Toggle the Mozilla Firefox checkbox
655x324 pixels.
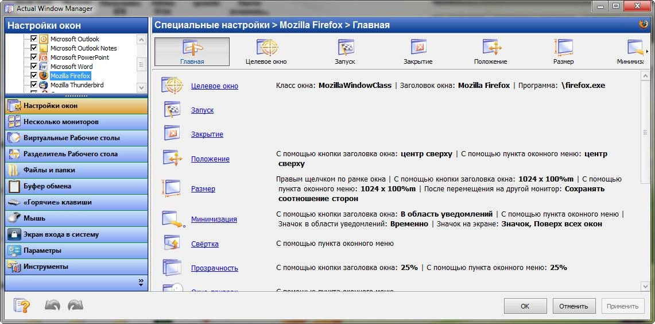(34, 76)
